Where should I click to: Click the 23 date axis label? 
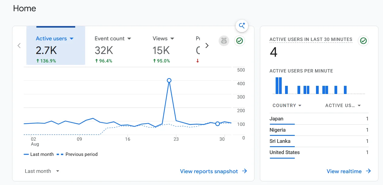click(176, 139)
